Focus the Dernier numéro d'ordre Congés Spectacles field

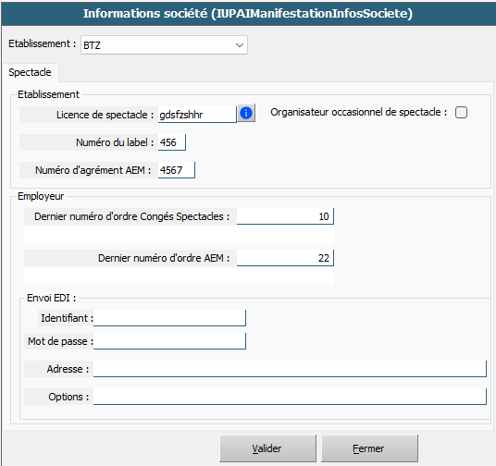[x=285, y=216]
